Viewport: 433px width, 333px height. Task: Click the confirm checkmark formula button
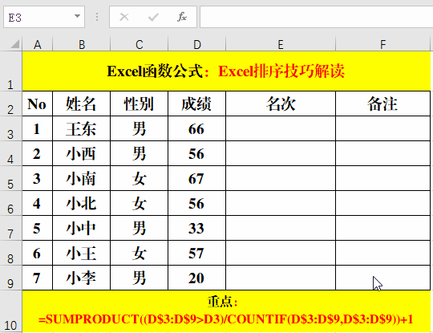(x=153, y=17)
